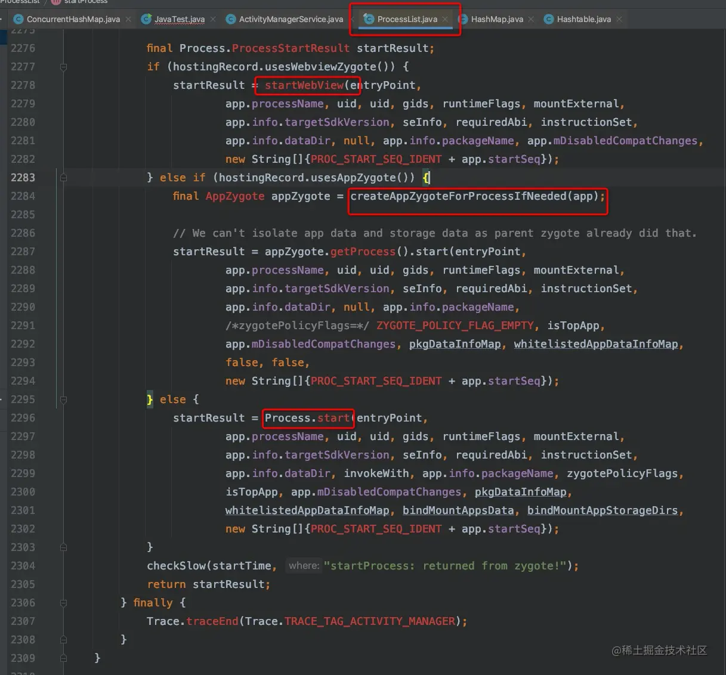Screen dimensions: 726x675
Task: Click getProcess on line 2287
Action: click(x=363, y=252)
